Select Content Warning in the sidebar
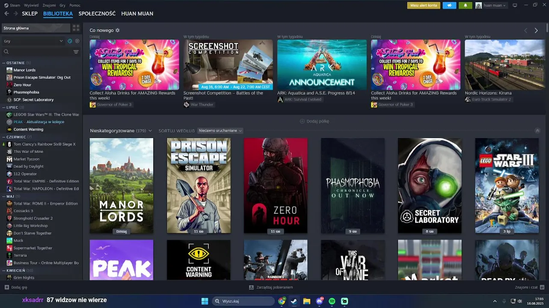549x308 pixels. 28,129
